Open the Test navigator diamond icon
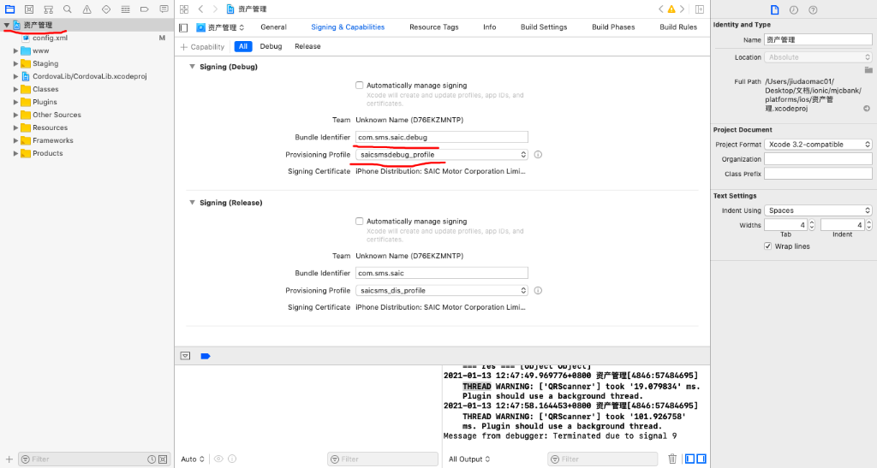Screen dimensions: 877x468 tap(106, 9)
